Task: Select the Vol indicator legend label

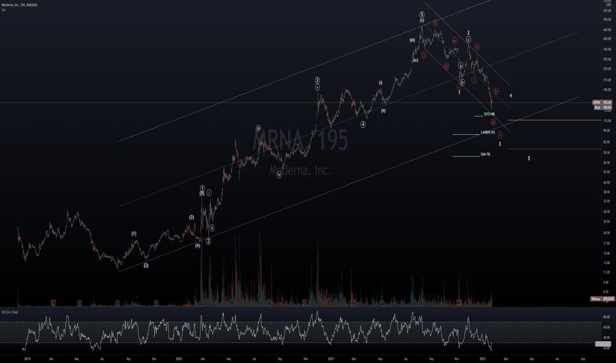Action: pyautogui.click(x=3, y=10)
